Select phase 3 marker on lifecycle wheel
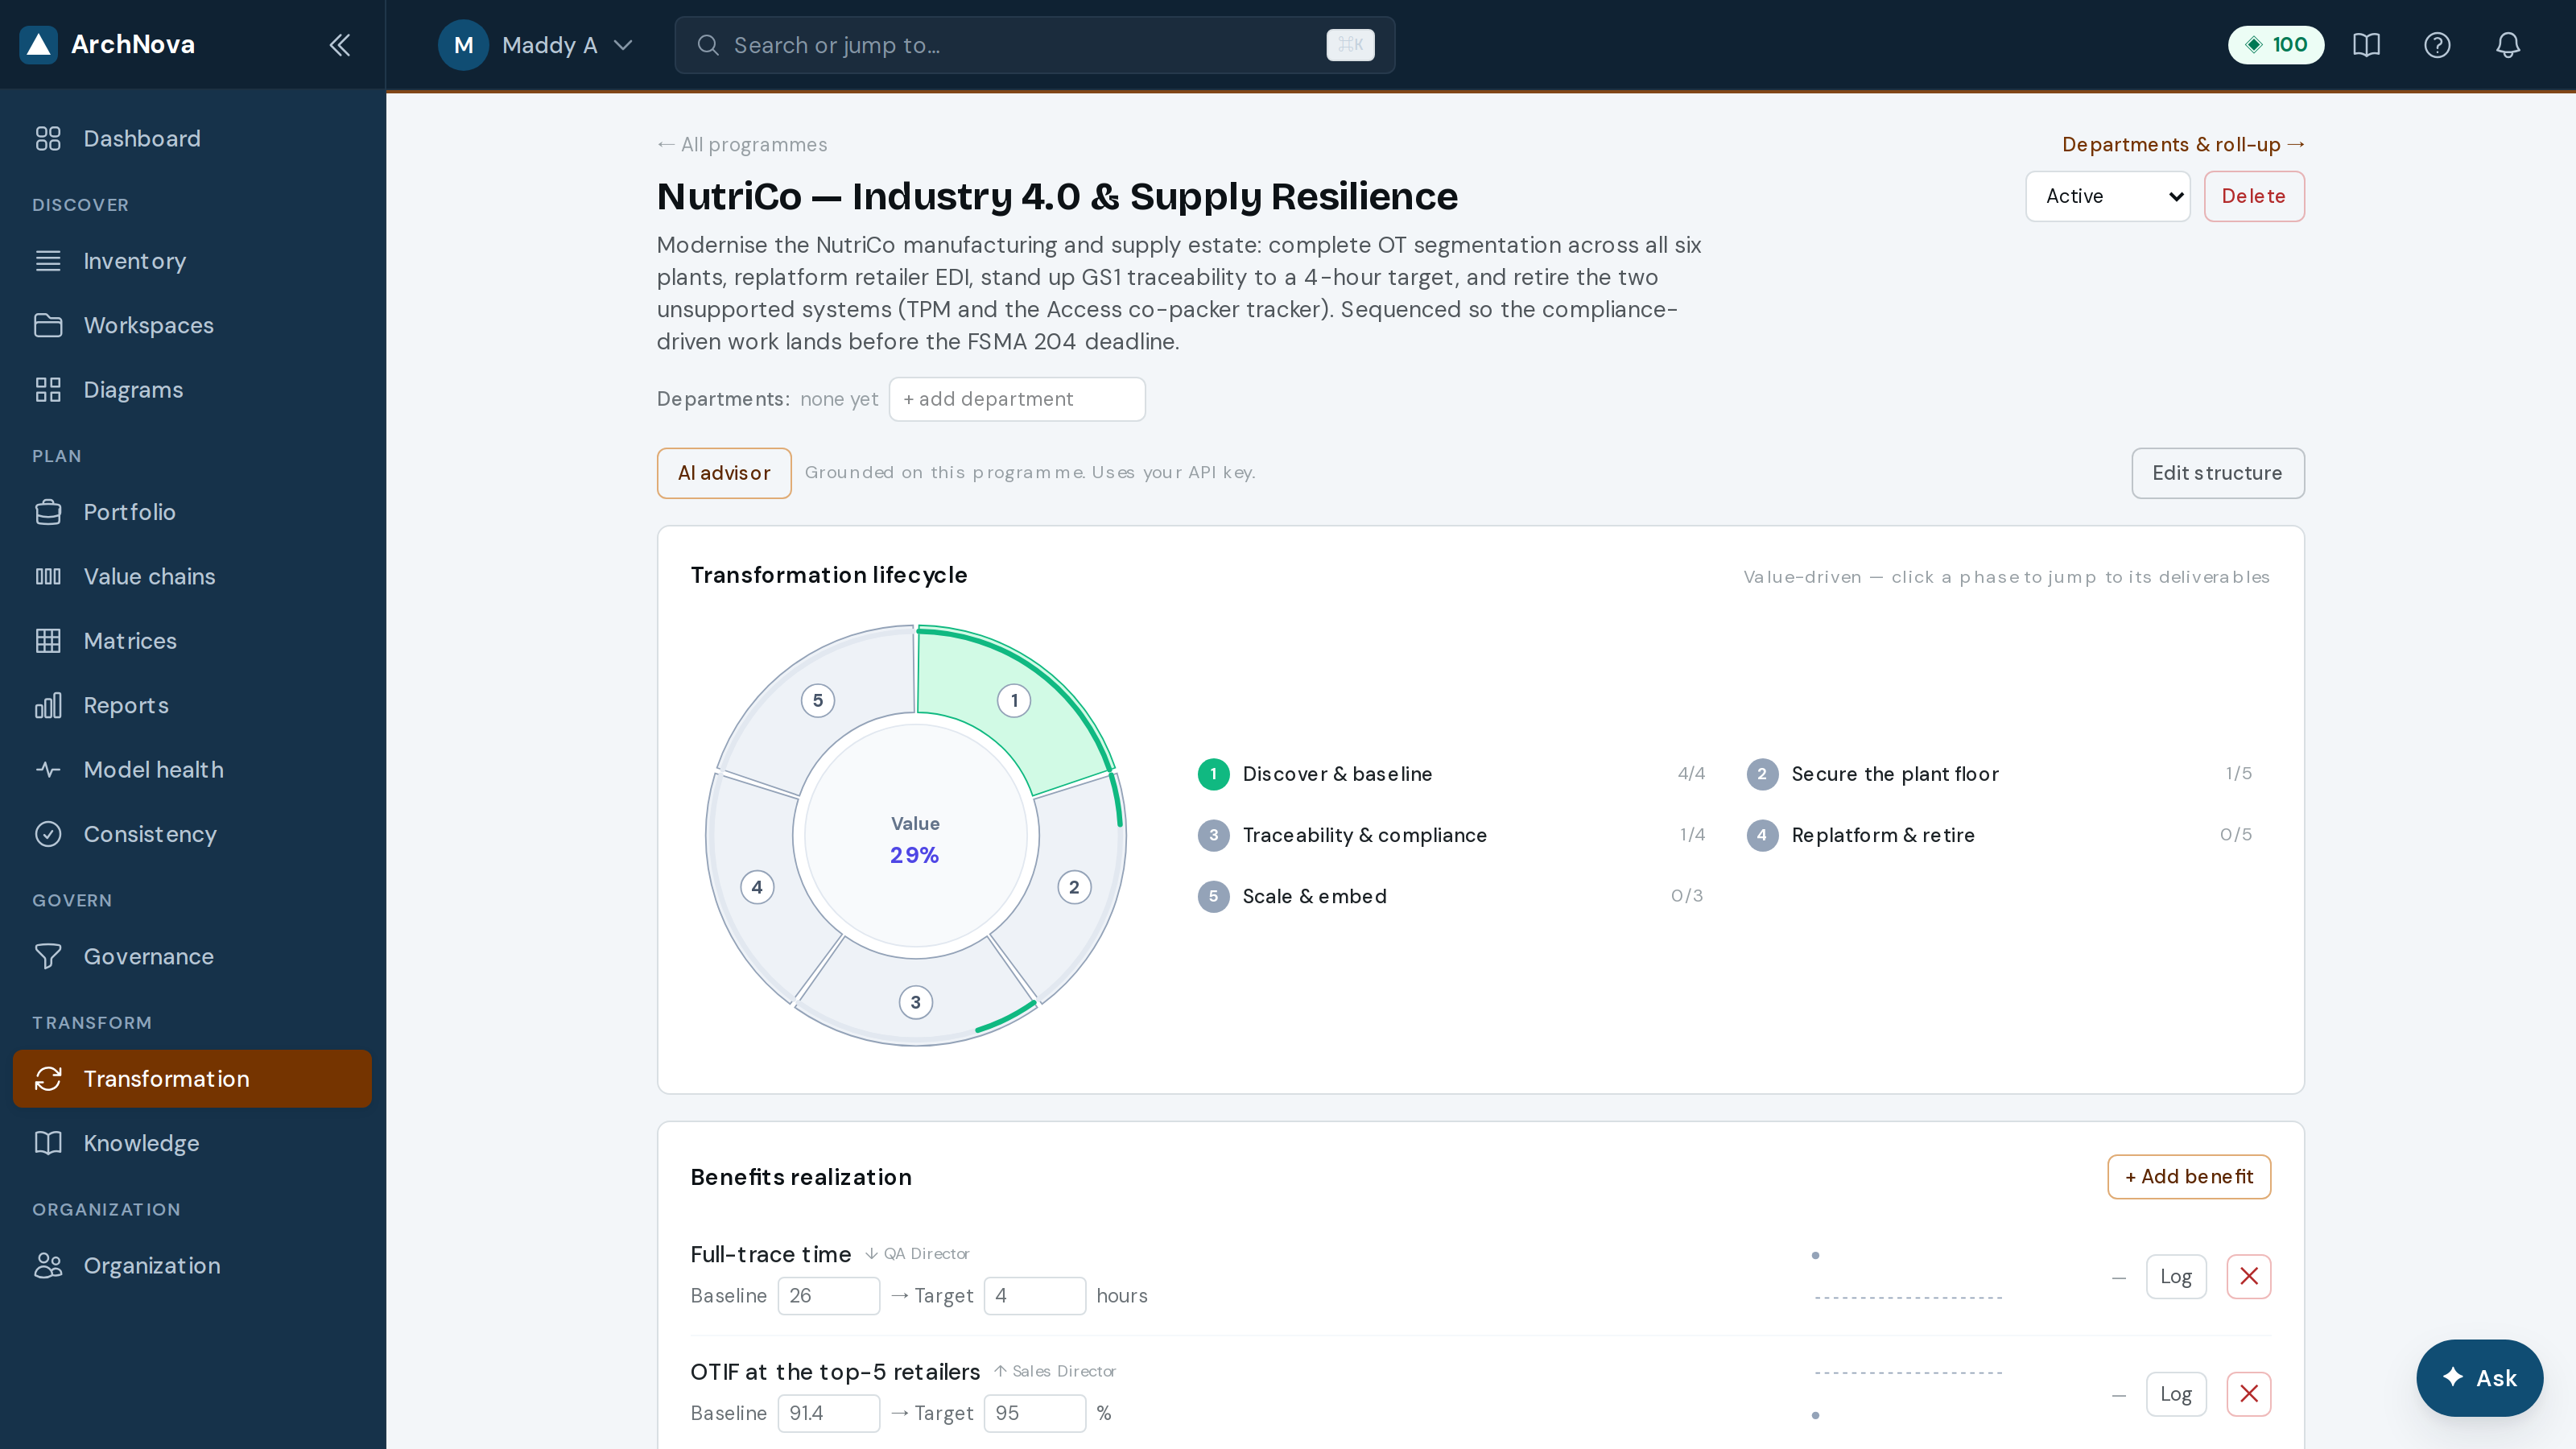This screenshot has height=1449, width=2576. coord(915,1002)
